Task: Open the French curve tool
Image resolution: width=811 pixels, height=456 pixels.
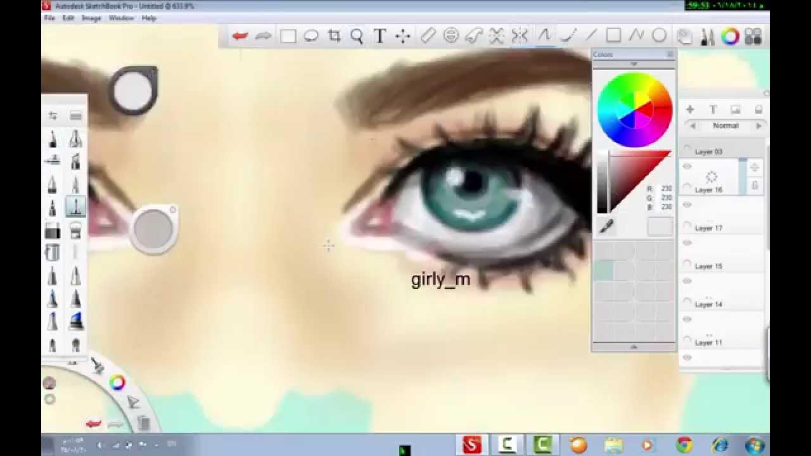Action: click(474, 36)
